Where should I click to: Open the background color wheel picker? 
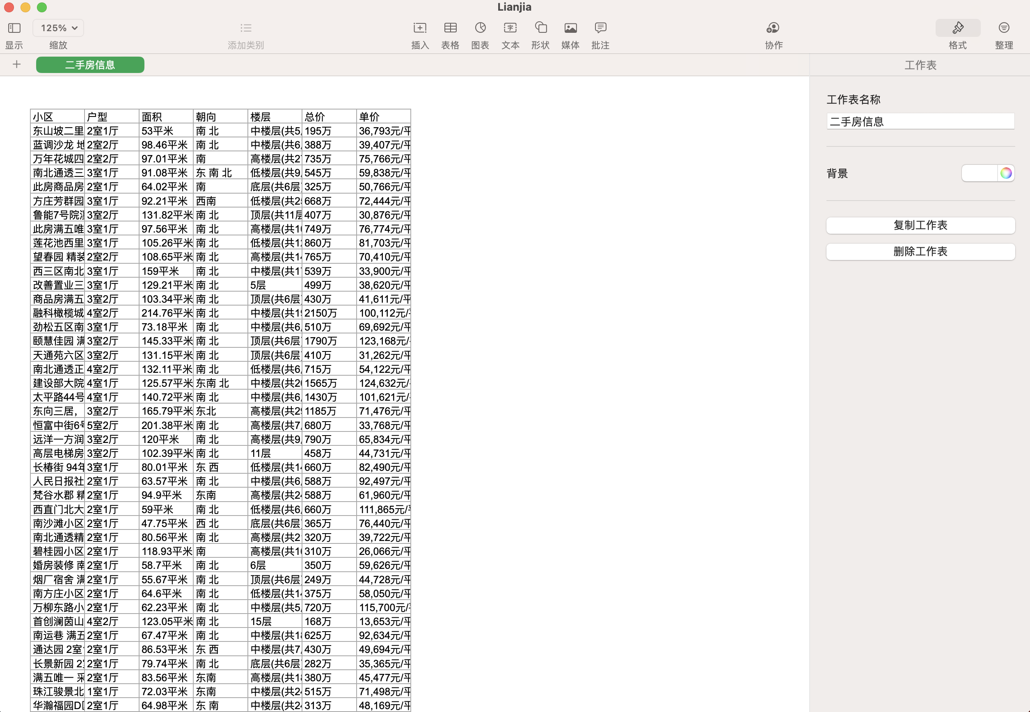[x=1006, y=173]
